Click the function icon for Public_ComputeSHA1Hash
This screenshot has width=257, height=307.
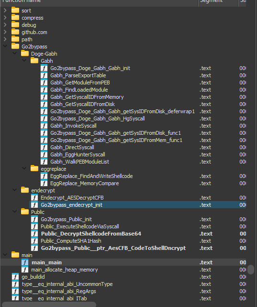pos(34,241)
